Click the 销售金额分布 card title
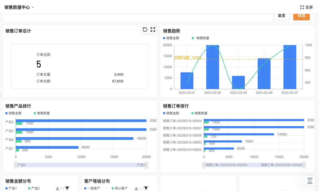Screen dimensions: 319x191 (18, 181)
